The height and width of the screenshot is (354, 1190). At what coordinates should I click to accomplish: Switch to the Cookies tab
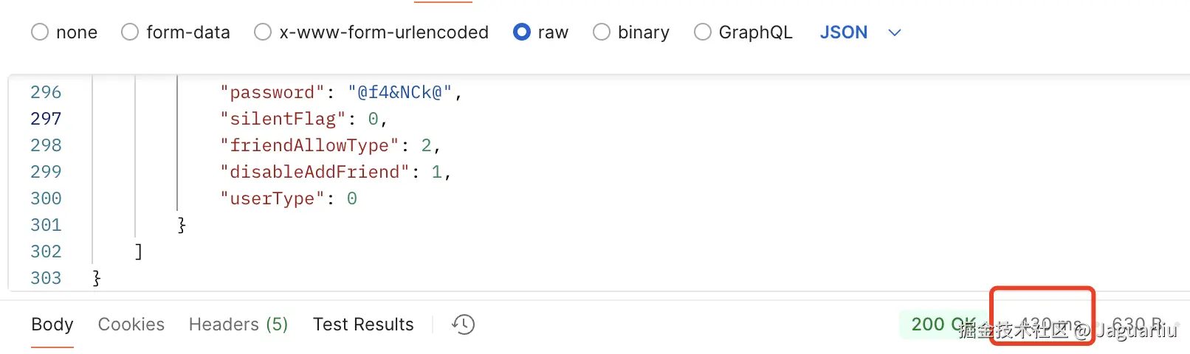click(x=131, y=324)
